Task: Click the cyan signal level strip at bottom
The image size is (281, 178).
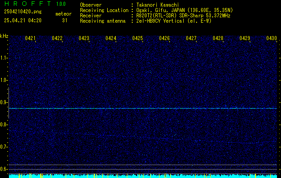Action: [143, 176]
